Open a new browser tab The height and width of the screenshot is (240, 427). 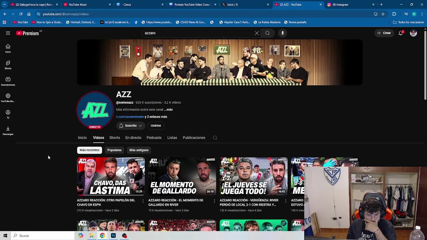(x=381, y=5)
